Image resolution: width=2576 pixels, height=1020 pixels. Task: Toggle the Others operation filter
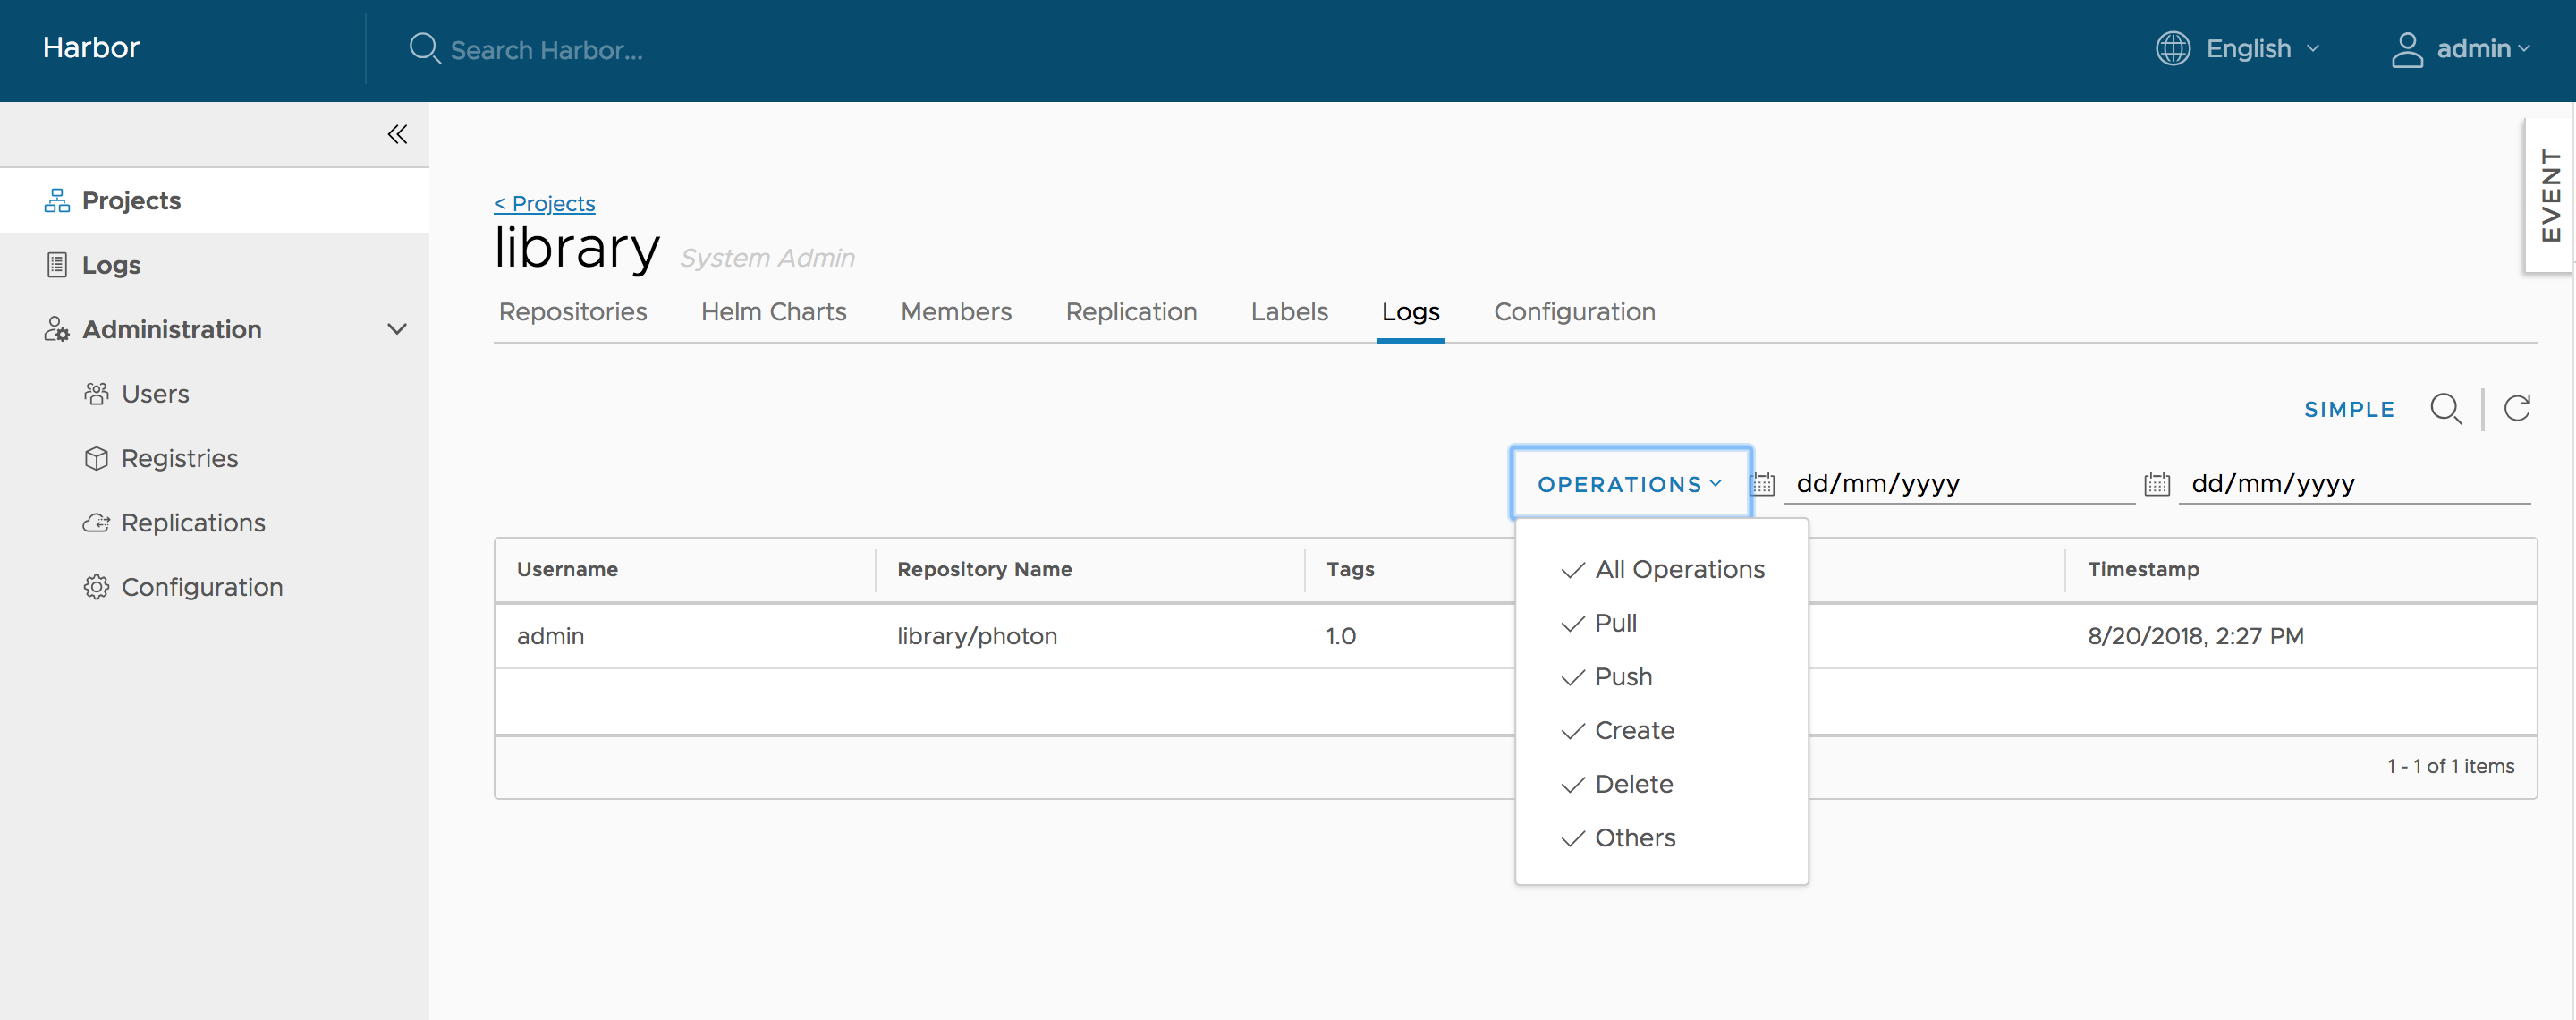coord(1633,837)
